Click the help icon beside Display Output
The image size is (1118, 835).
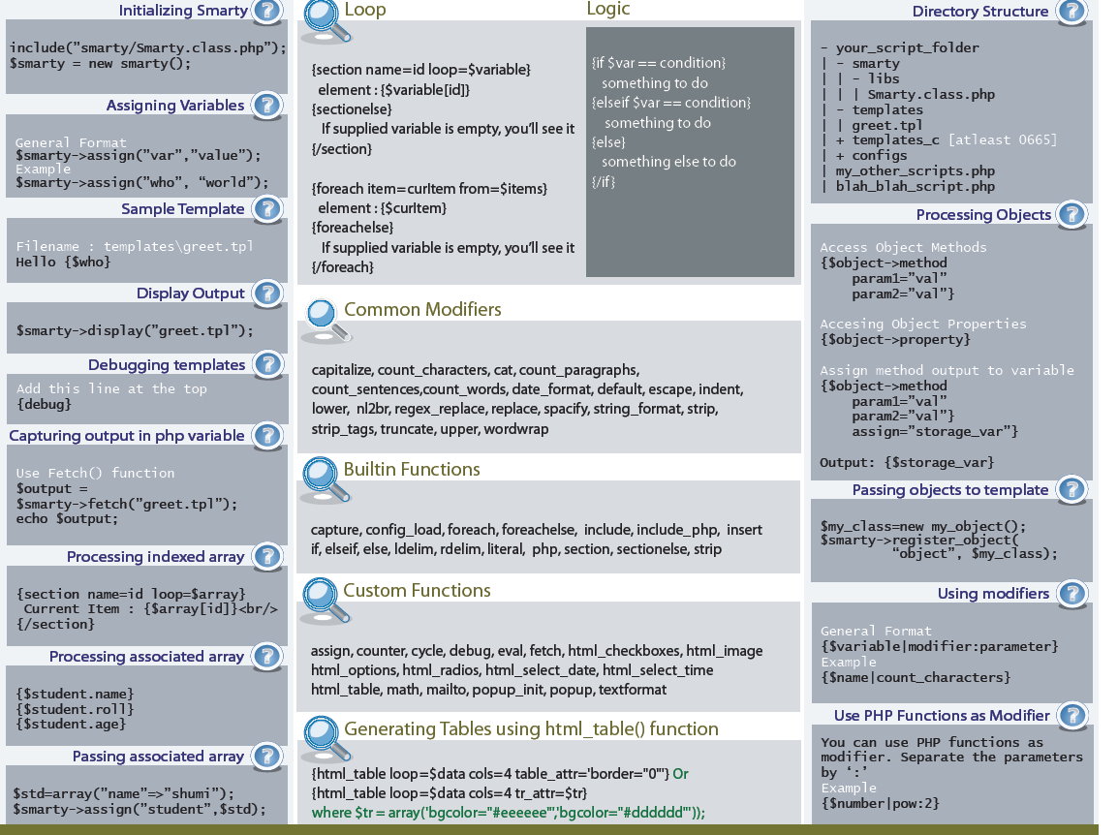click(267, 294)
